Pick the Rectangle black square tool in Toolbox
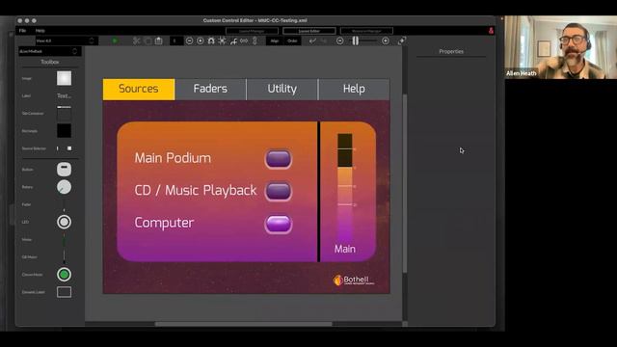 (65, 131)
